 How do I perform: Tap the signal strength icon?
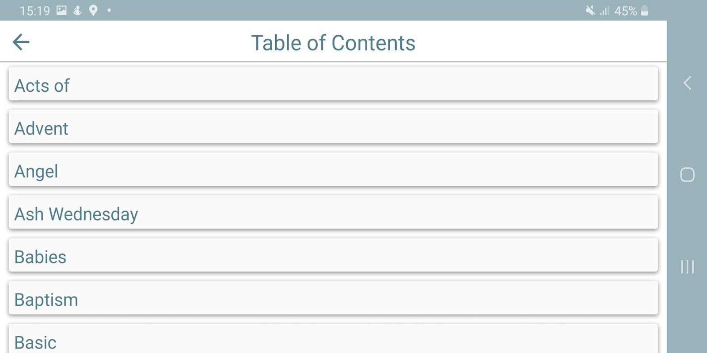[604, 11]
